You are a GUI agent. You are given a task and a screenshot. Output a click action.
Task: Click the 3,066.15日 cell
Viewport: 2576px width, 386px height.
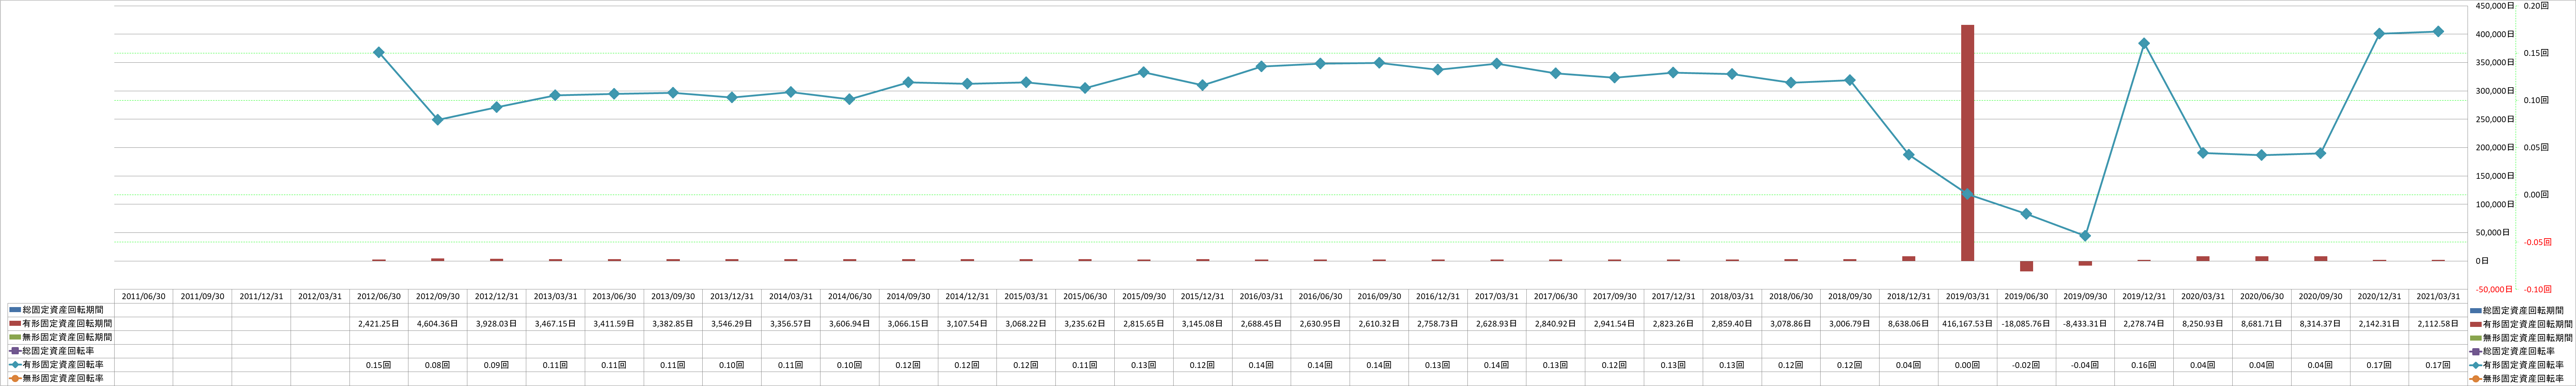[x=908, y=324]
